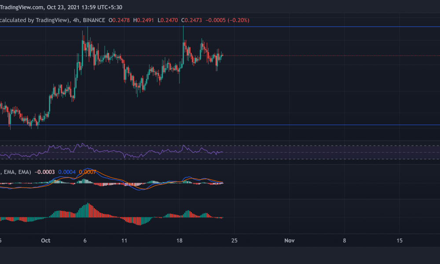Click the BINANCE exchange label
This screenshot has height=264, width=440.
click(94, 20)
